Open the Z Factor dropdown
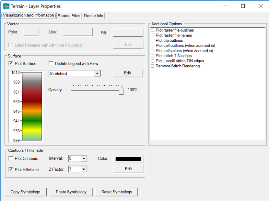Viewport: 269px width, 201px height. tap(84, 170)
